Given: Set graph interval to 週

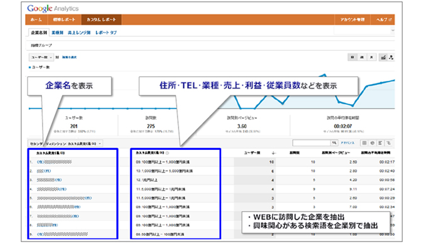Looking at the screenshot, I should tap(362, 57).
